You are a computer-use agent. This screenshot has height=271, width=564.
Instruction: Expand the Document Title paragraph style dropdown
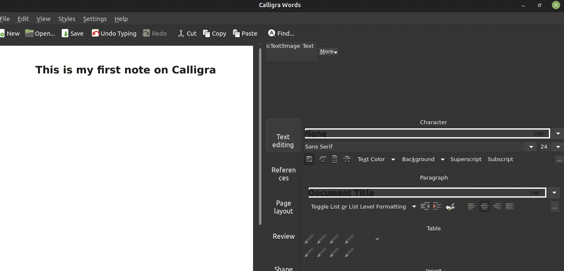coord(554,193)
